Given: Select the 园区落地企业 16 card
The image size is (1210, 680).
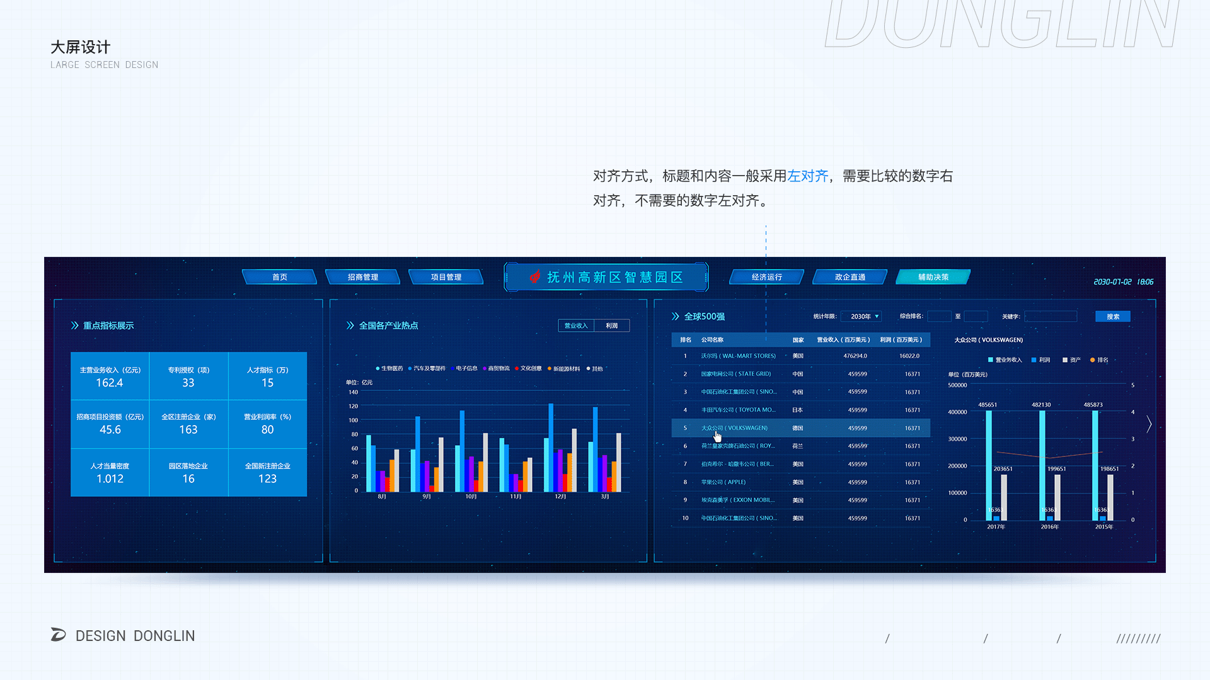Looking at the screenshot, I should [188, 473].
